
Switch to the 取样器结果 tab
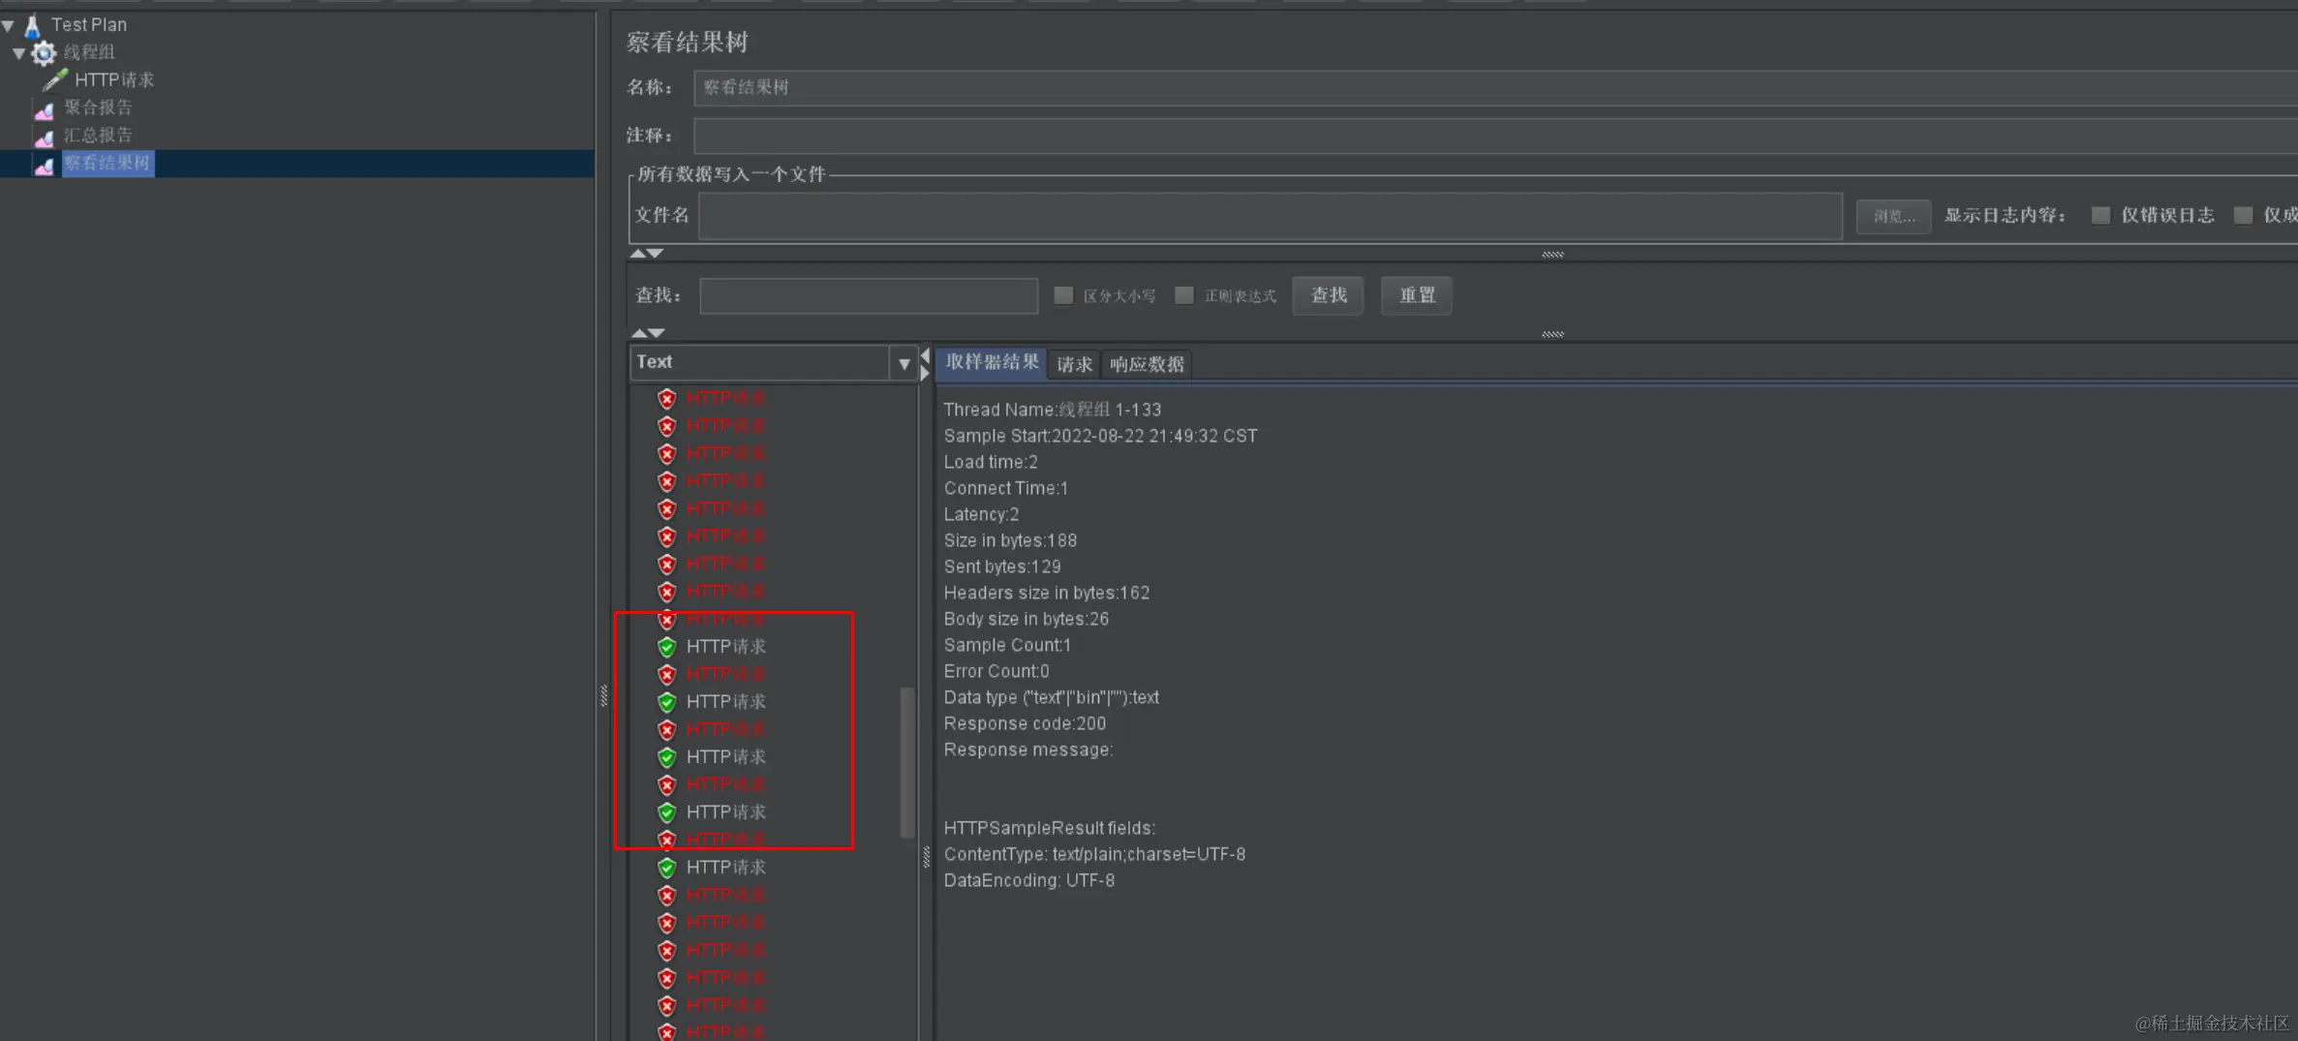point(992,362)
